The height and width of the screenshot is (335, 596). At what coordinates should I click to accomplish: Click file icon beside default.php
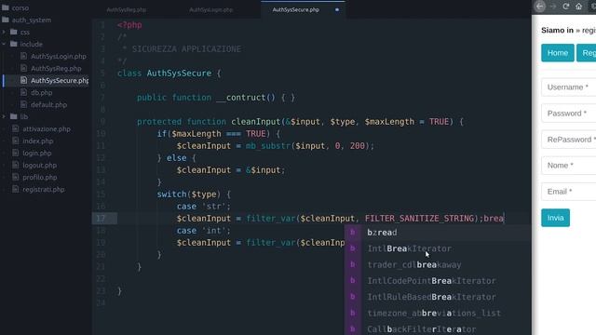(23, 105)
